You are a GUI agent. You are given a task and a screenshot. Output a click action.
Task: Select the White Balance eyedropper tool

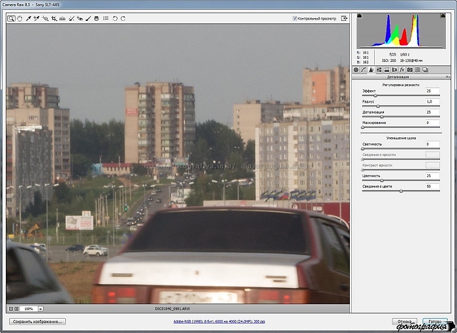pyautogui.click(x=28, y=19)
